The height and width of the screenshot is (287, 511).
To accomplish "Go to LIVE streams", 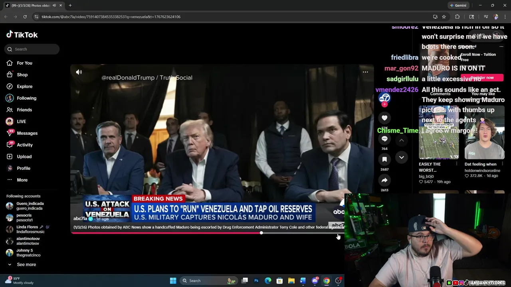I will pyautogui.click(x=21, y=122).
